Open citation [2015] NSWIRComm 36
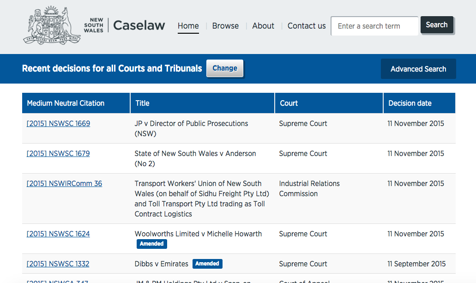 (x=64, y=184)
